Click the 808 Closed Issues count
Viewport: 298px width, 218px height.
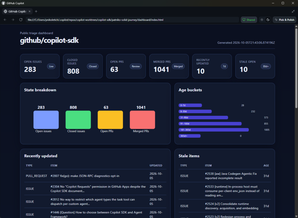[x=73, y=71]
